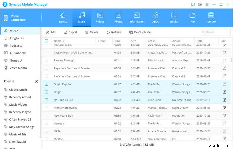The image size is (233, 149).
Task: Click the Syncios logo icon
Action: pos(5,4)
